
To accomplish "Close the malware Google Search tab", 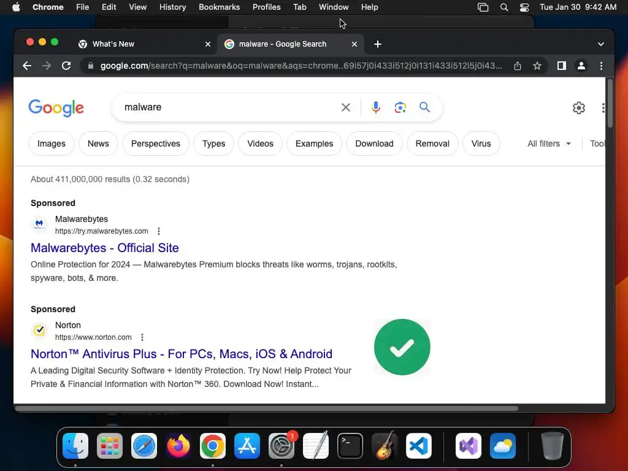I will [354, 44].
